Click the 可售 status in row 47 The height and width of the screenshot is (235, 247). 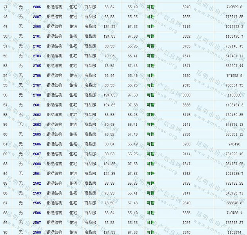click(150, 7)
